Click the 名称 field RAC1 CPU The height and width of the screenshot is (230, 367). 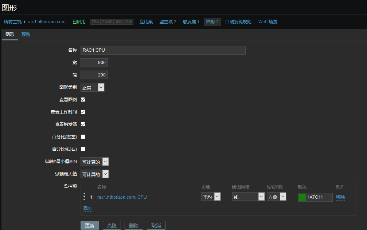point(163,50)
